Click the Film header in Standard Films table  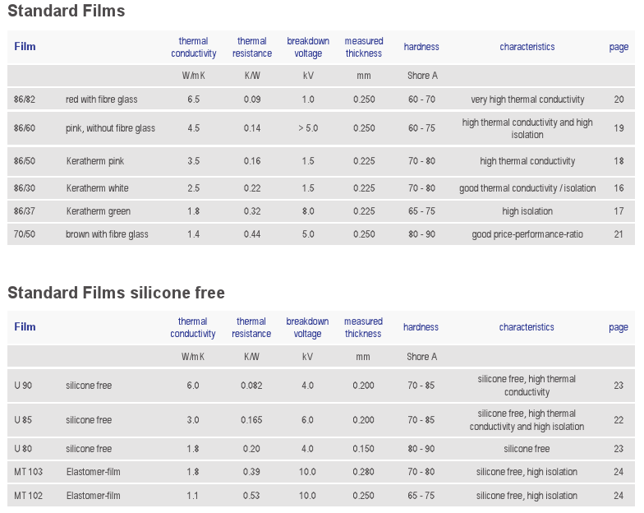[25, 46]
